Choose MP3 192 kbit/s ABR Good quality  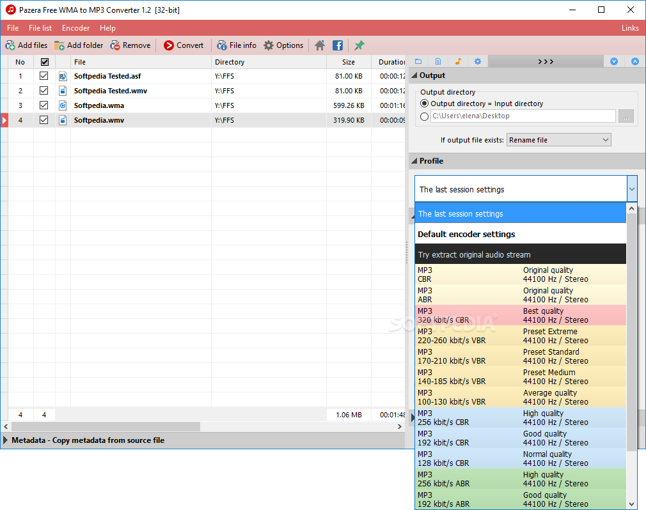pyautogui.click(x=521, y=499)
